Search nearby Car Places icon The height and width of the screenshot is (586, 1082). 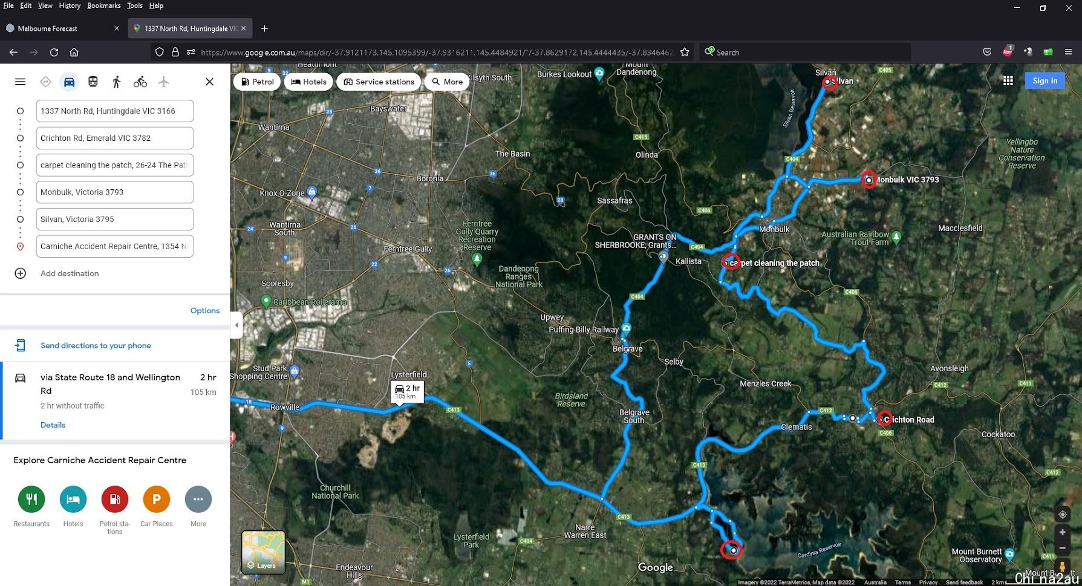(x=157, y=499)
